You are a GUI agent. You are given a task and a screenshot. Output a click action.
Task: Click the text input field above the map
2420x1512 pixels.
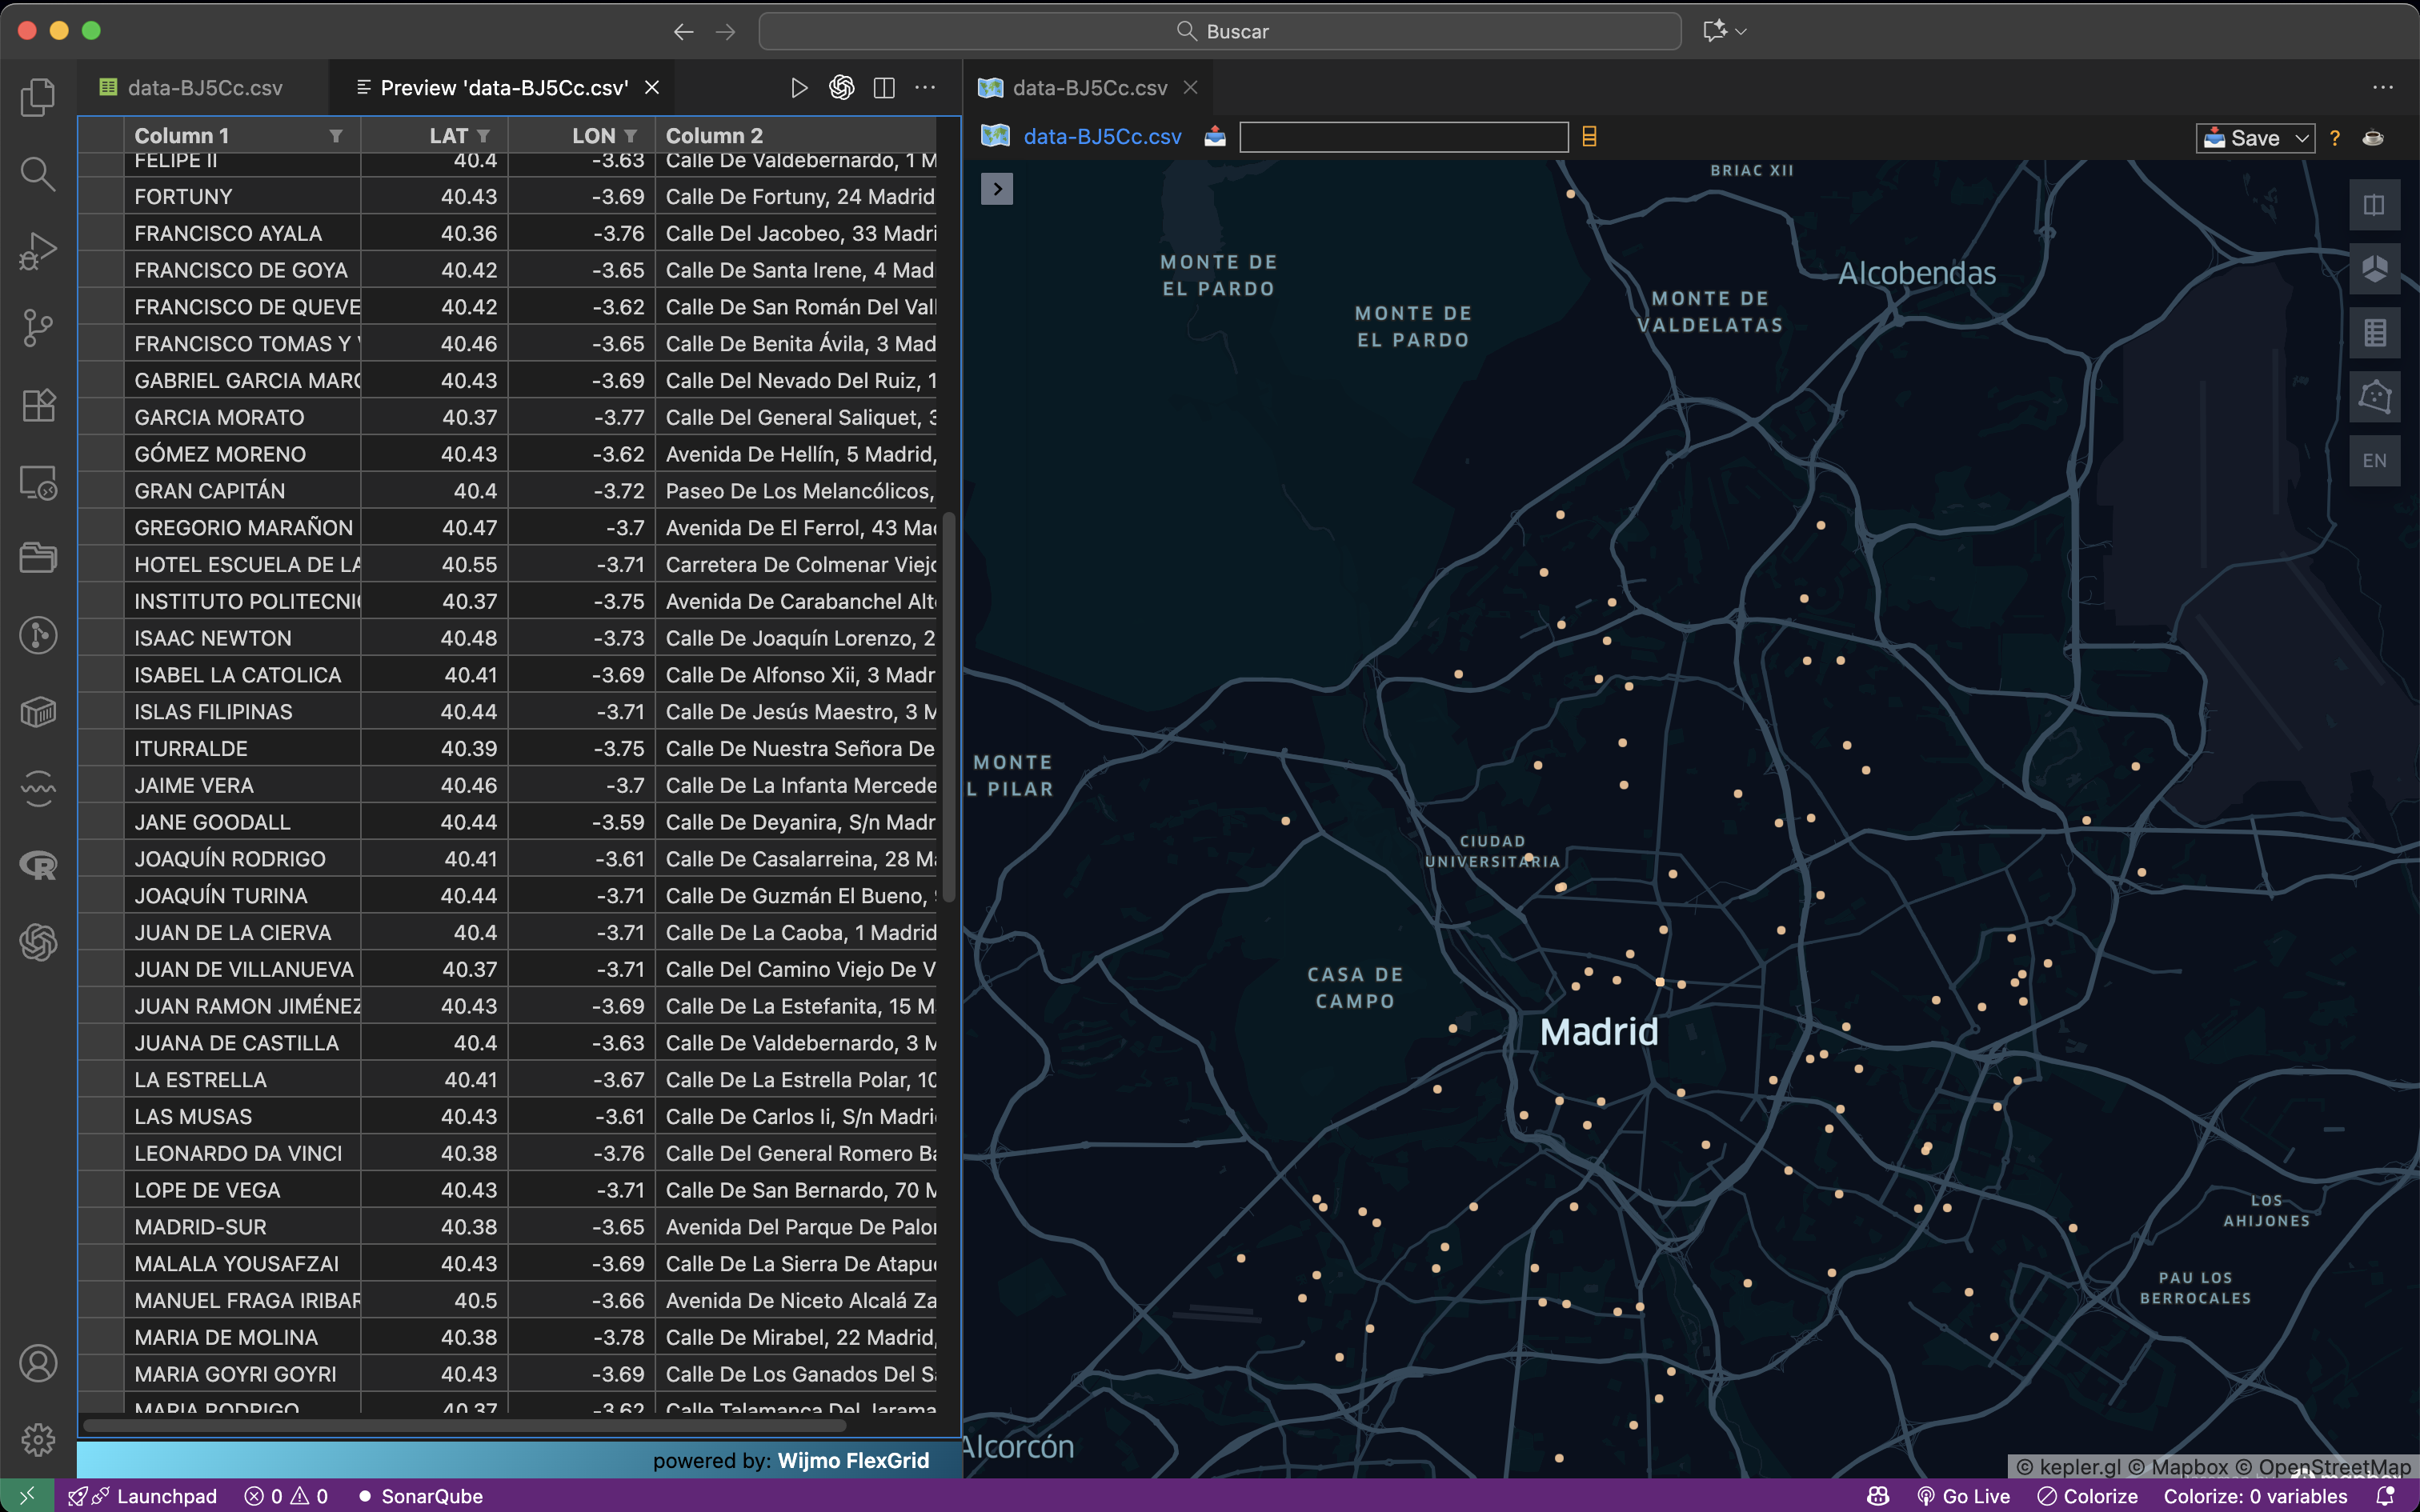point(1403,137)
